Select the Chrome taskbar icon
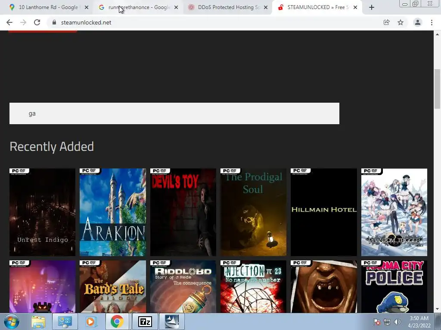 click(x=117, y=321)
